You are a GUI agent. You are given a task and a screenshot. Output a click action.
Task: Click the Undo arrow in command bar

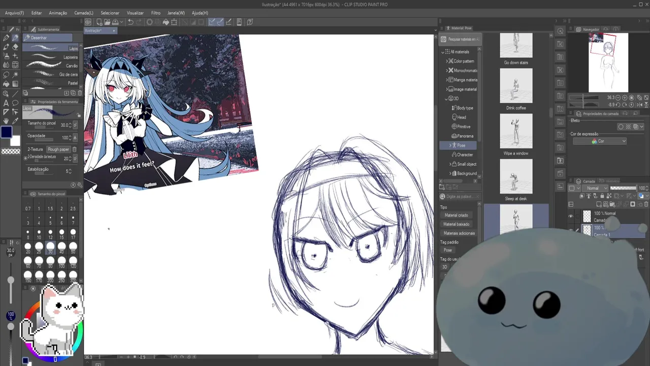pyautogui.click(x=131, y=22)
